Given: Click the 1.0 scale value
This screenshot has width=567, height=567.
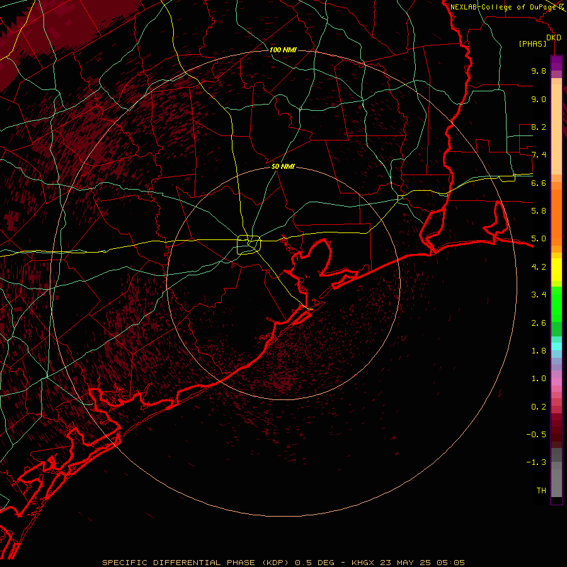Looking at the screenshot, I should [x=539, y=379].
